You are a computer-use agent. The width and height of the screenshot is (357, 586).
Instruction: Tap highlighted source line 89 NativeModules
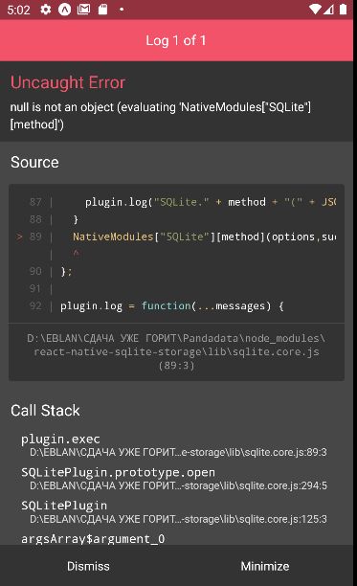(x=176, y=237)
